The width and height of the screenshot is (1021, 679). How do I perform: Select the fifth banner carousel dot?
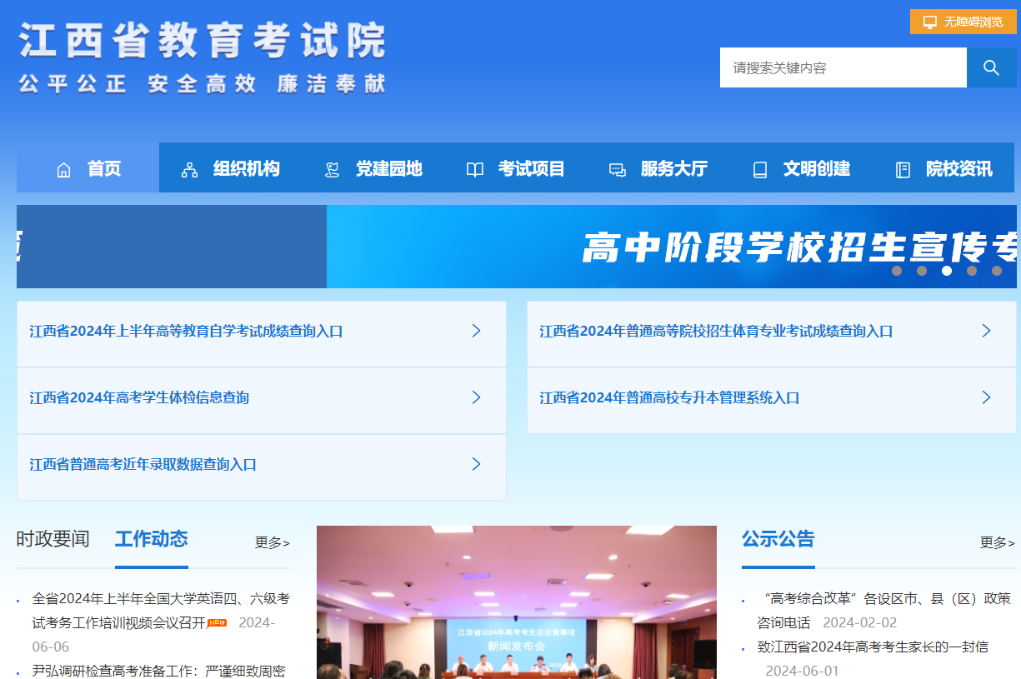coord(997,271)
